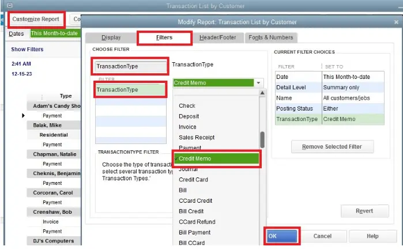
Task: Switch to the Filters tab
Action: coord(164,37)
